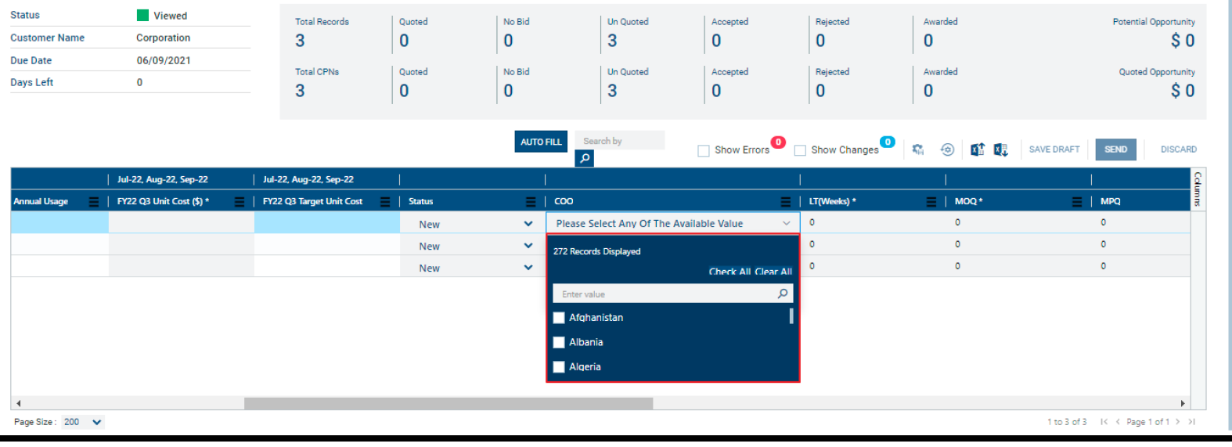This screenshot has height=447, width=1232.
Task: Sort by the FY22 Q3 Target Unit Cost header
Action: [x=312, y=201]
